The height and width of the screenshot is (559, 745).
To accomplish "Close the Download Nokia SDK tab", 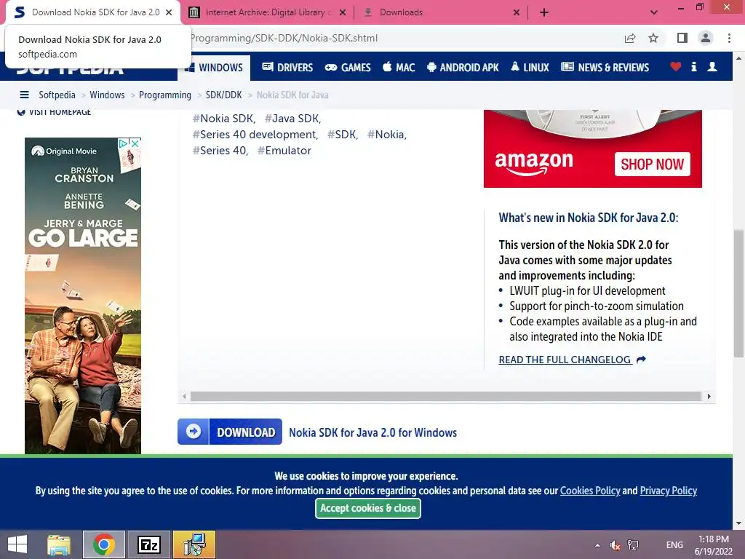I will pos(169,12).
